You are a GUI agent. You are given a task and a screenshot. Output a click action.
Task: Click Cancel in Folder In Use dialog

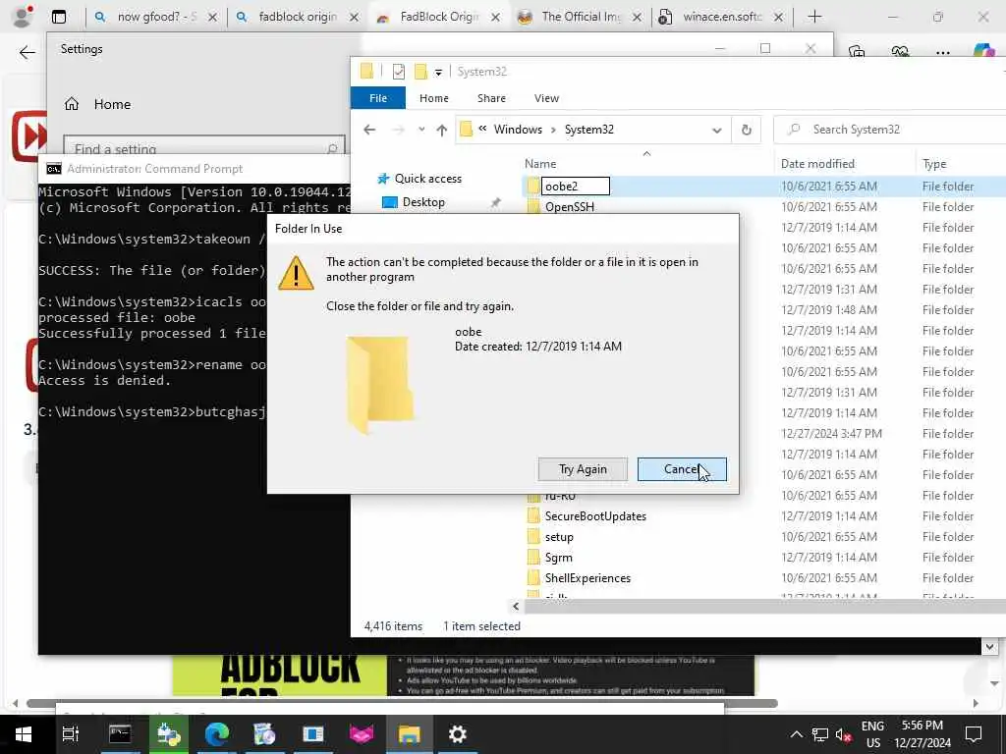click(682, 469)
